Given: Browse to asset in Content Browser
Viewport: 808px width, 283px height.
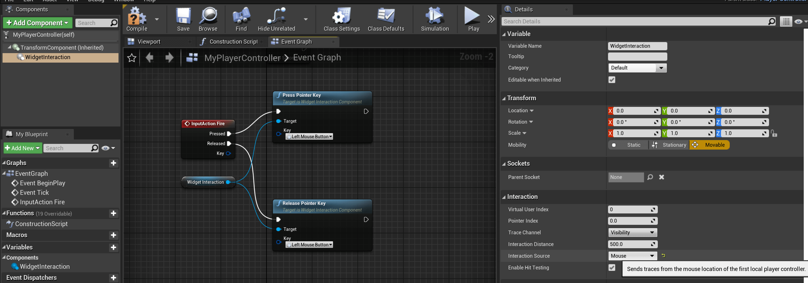Looking at the screenshot, I should tap(208, 20).
